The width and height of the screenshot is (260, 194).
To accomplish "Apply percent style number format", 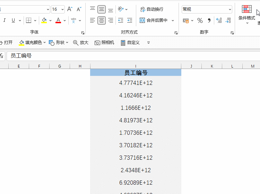I will (200, 21).
